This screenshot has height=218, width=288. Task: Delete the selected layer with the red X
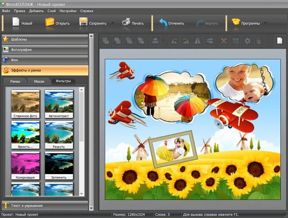pos(224,41)
